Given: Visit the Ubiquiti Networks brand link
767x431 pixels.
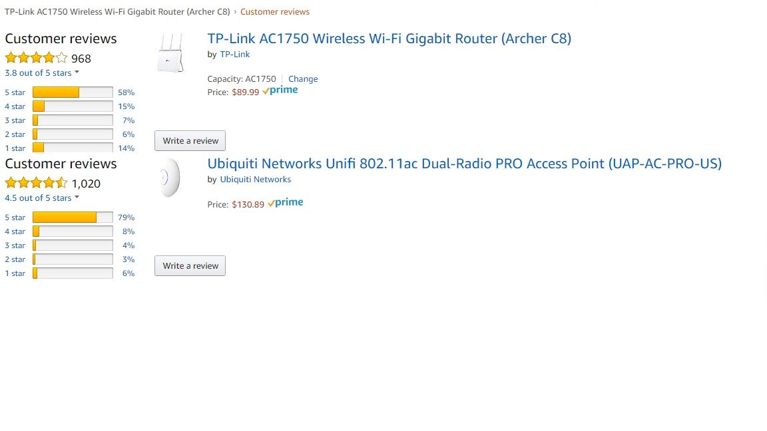Looking at the screenshot, I should [255, 179].
